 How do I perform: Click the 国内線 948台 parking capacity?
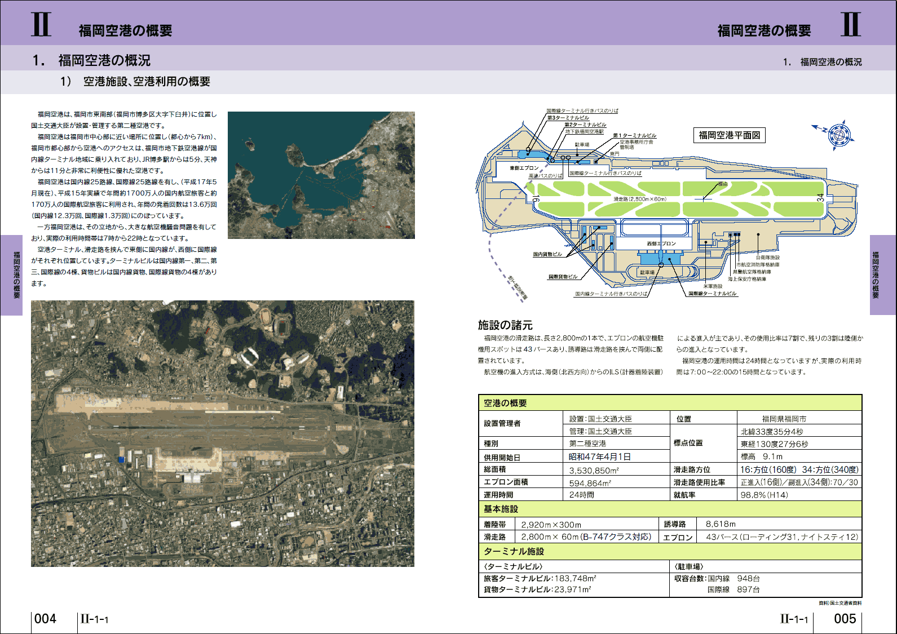coord(733,579)
